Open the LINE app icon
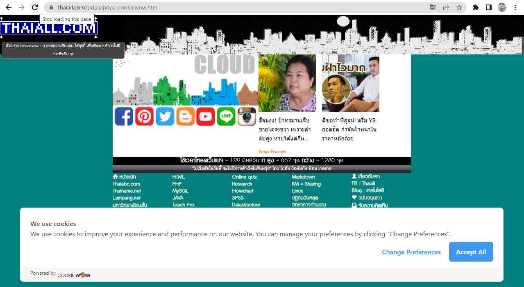Viewport: 524px width, 287px height. [x=226, y=116]
